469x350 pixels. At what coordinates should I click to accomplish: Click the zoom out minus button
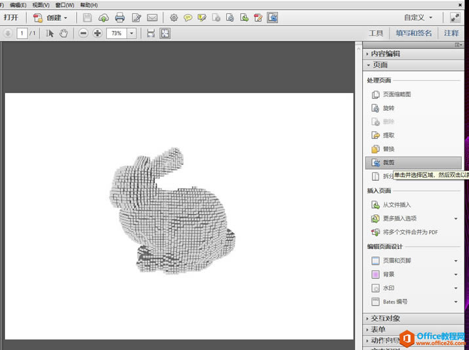click(x=83, y=33)
